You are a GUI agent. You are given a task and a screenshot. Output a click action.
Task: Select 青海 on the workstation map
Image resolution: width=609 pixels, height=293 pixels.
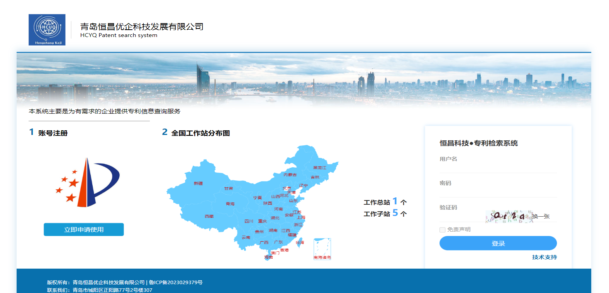coord(230,204)
